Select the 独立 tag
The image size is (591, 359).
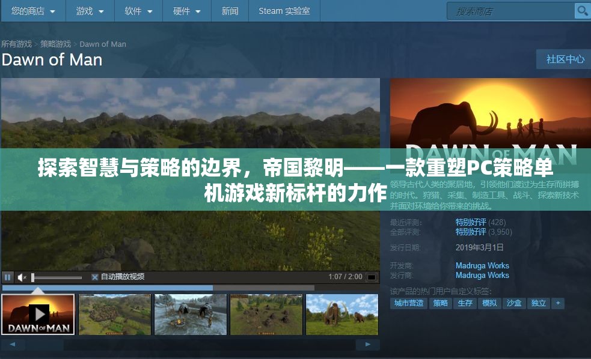[x=538, y=303]
